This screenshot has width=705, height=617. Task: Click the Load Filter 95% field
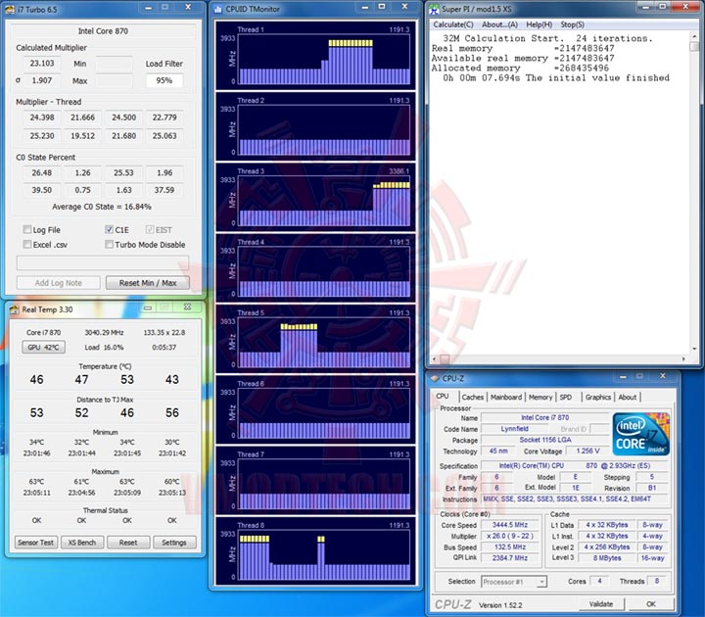[x=164, y=80]
